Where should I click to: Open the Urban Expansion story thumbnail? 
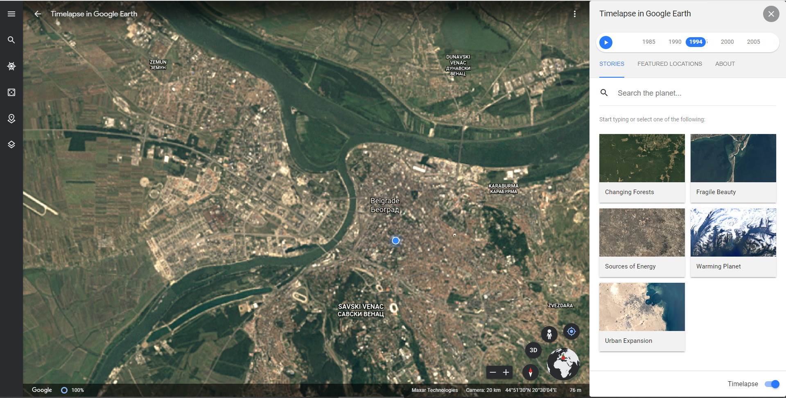coord(641,307)
